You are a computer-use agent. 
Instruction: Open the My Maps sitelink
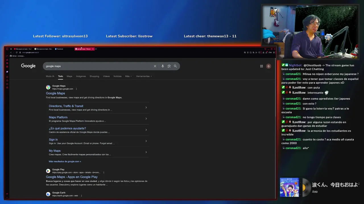point(55,151)
